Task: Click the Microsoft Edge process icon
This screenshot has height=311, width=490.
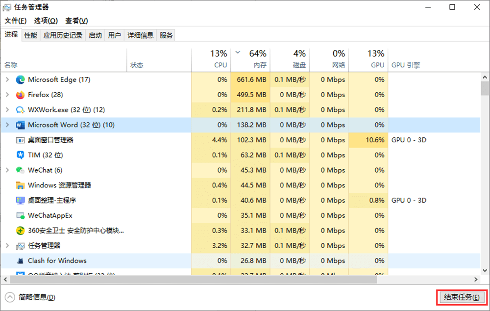Action: pyautogui.click(x=20, y=79)
